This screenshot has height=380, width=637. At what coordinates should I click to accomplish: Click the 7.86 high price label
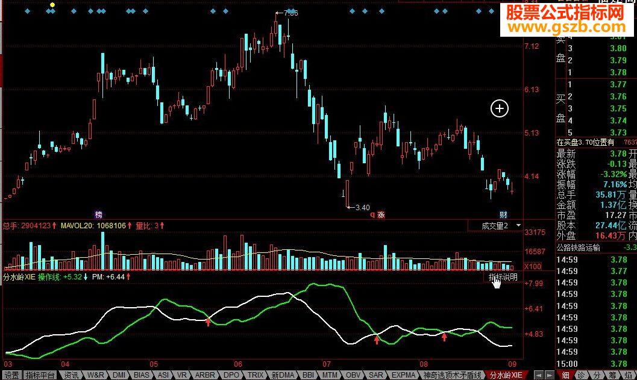[x=291, y=13]
